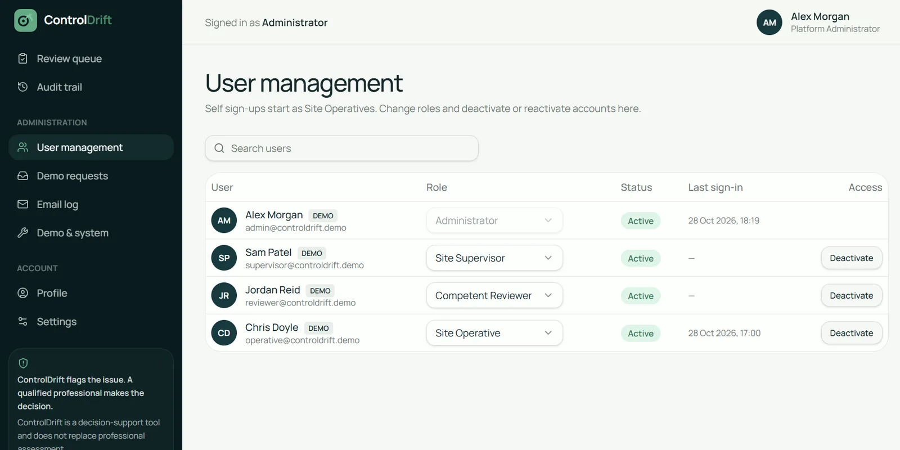Click the Audit trail history icon
This screenshot has height=450, width=900.
pyautogui.click(x=23, y=87)
